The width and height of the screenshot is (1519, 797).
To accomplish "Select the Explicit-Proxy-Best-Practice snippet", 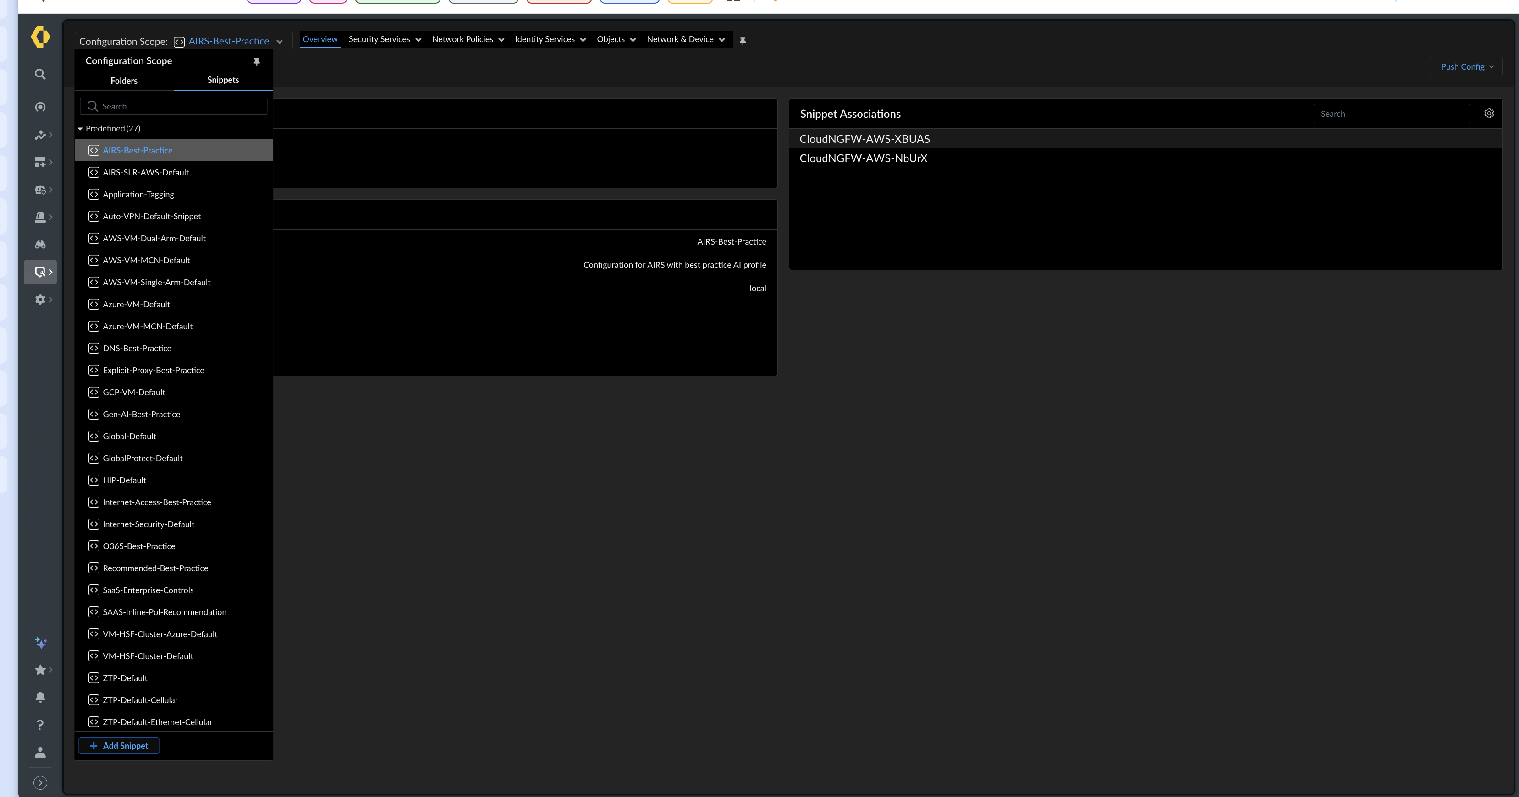I will pyautogui.click(x=174, y=371).
